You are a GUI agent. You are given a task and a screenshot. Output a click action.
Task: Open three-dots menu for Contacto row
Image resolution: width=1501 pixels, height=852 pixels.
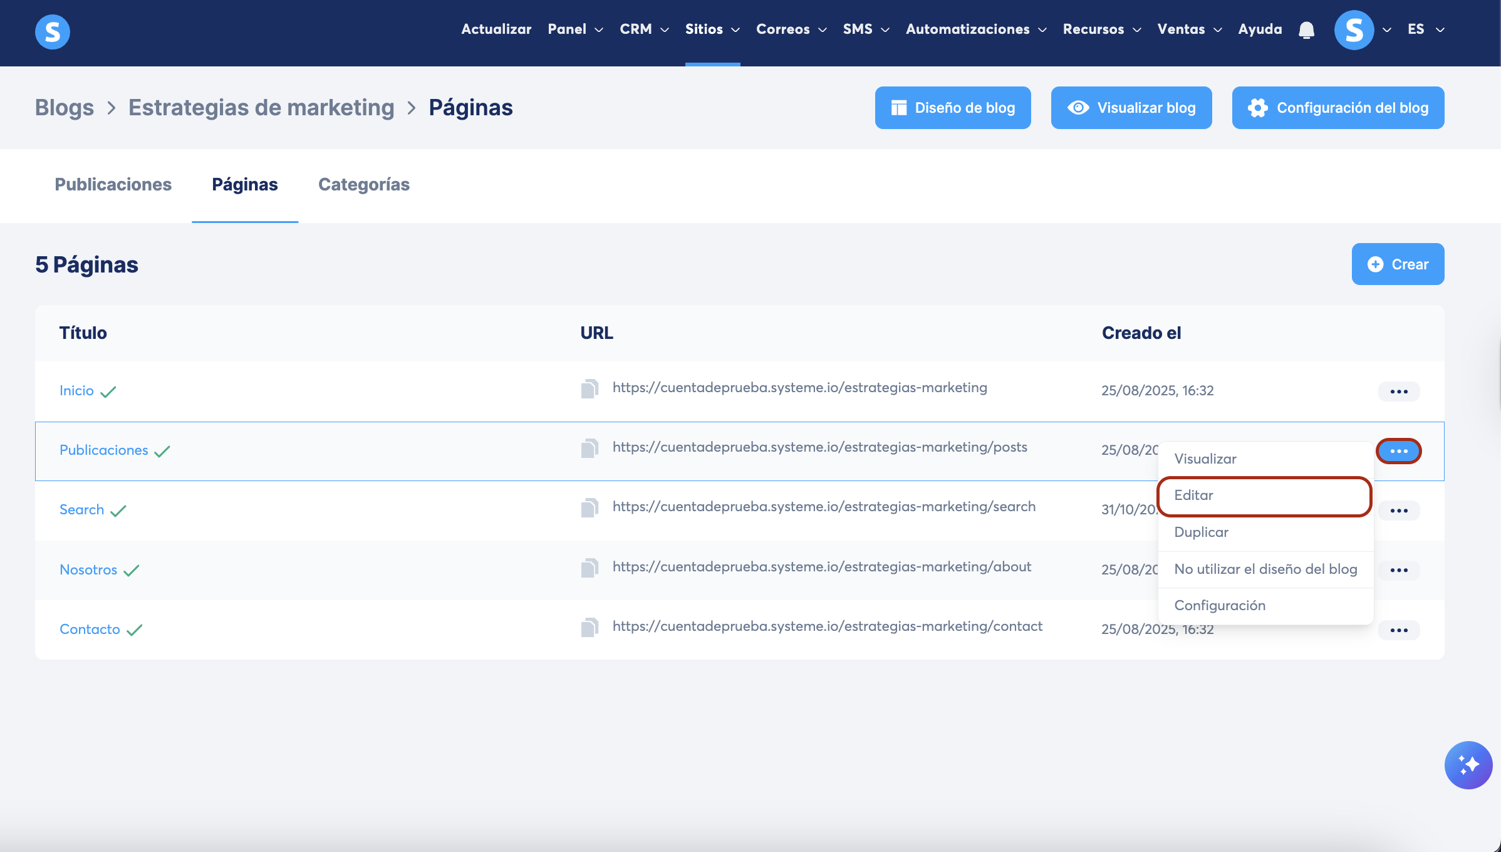pyautogui.click(x=1399, y=630)
